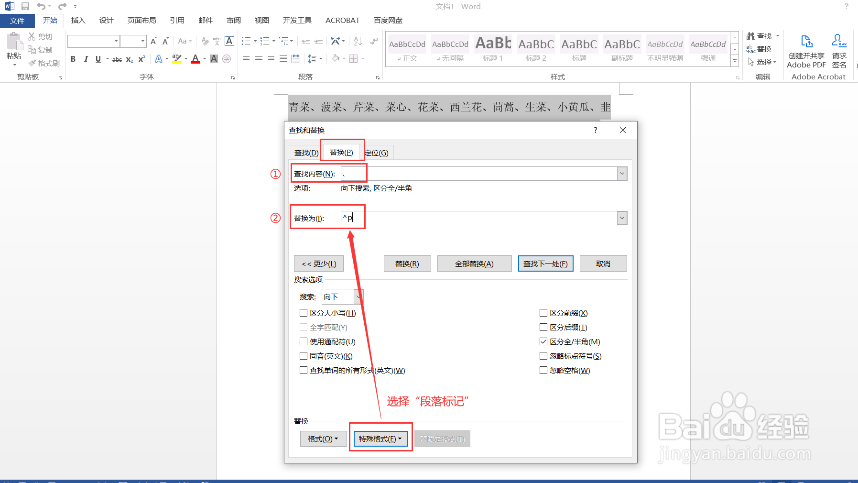The image size is (858, 483).
Task: Expand the 查找内容 history dropdown
Action: (622, 173)
